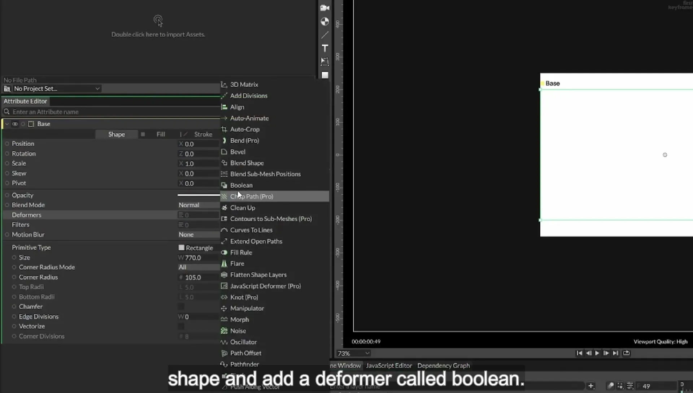Jump to the first frame
Screen dimensions: 693x393
pos(579,353)
